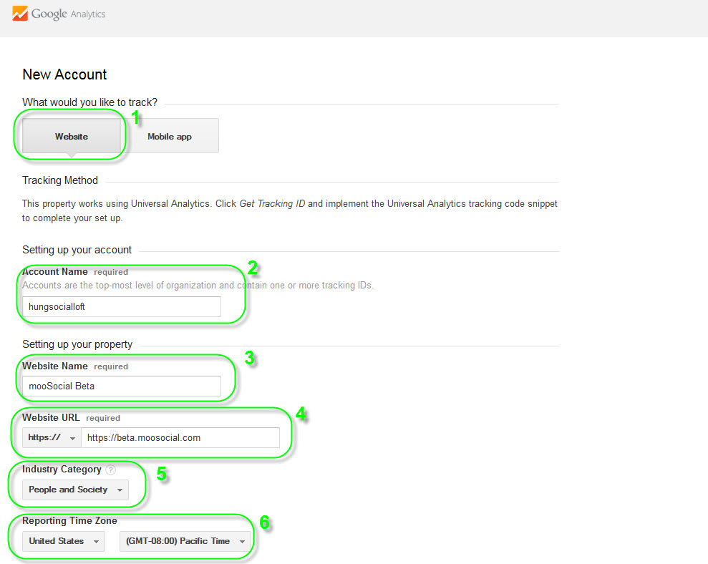Click the Website URL field label
This screenshot has height=564, width=708.
pos(51,418)
